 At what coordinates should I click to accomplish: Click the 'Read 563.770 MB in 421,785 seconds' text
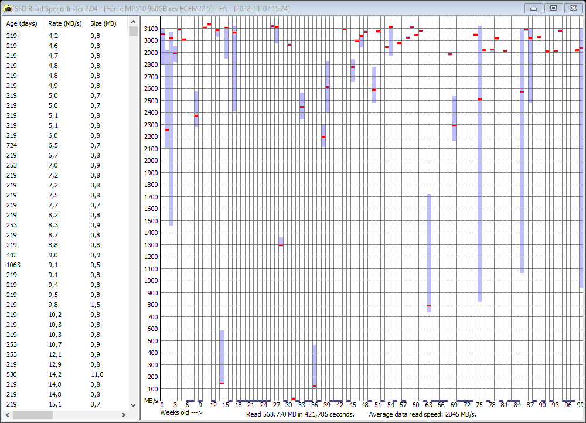click(x=302, y=413)
